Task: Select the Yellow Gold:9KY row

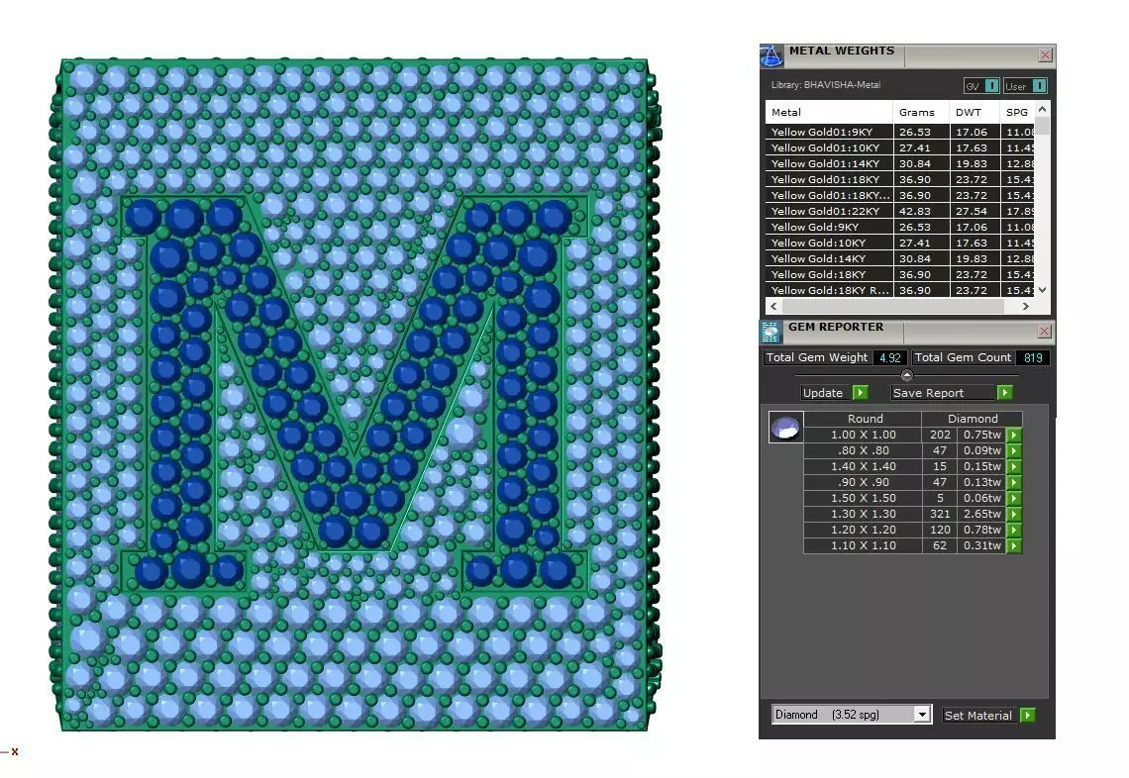Action: coord(899,227)
